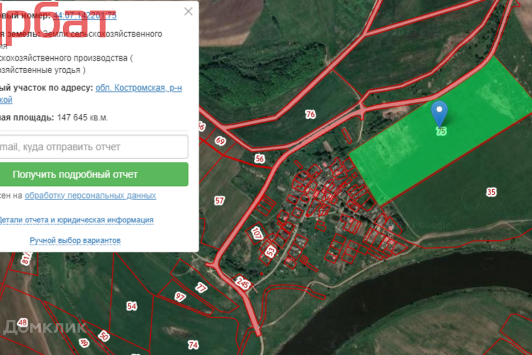
Task: Select parcel labeled 35 on the map
Action: click(x=491, y=192)
